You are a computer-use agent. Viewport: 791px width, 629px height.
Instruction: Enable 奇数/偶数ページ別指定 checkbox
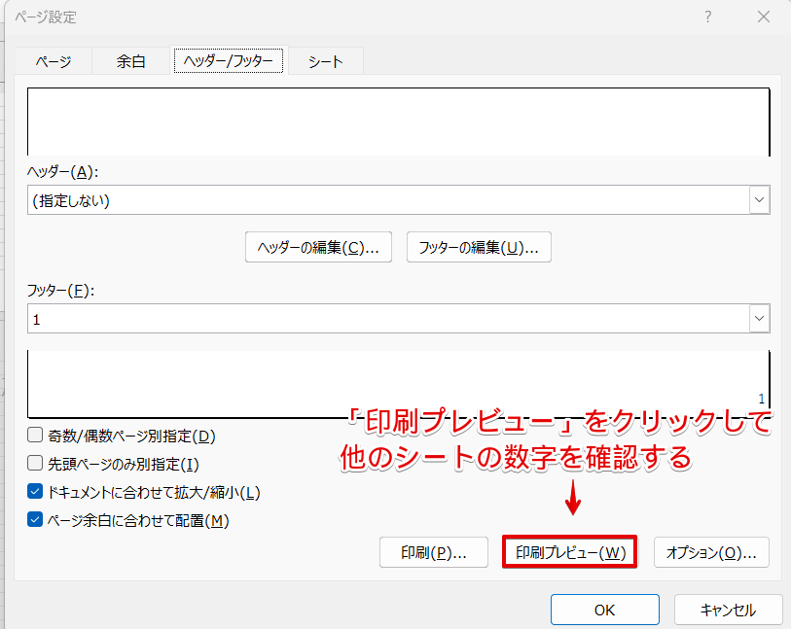35,435
